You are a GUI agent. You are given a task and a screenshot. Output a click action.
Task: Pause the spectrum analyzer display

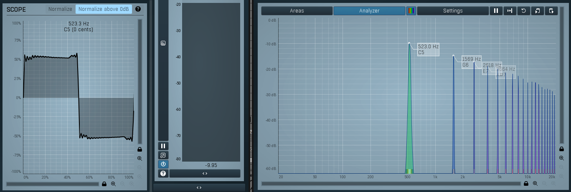pos(496,11)
